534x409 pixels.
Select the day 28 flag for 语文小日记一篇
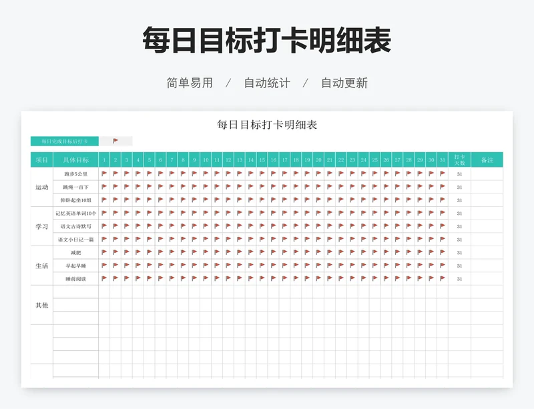point(409,239)
